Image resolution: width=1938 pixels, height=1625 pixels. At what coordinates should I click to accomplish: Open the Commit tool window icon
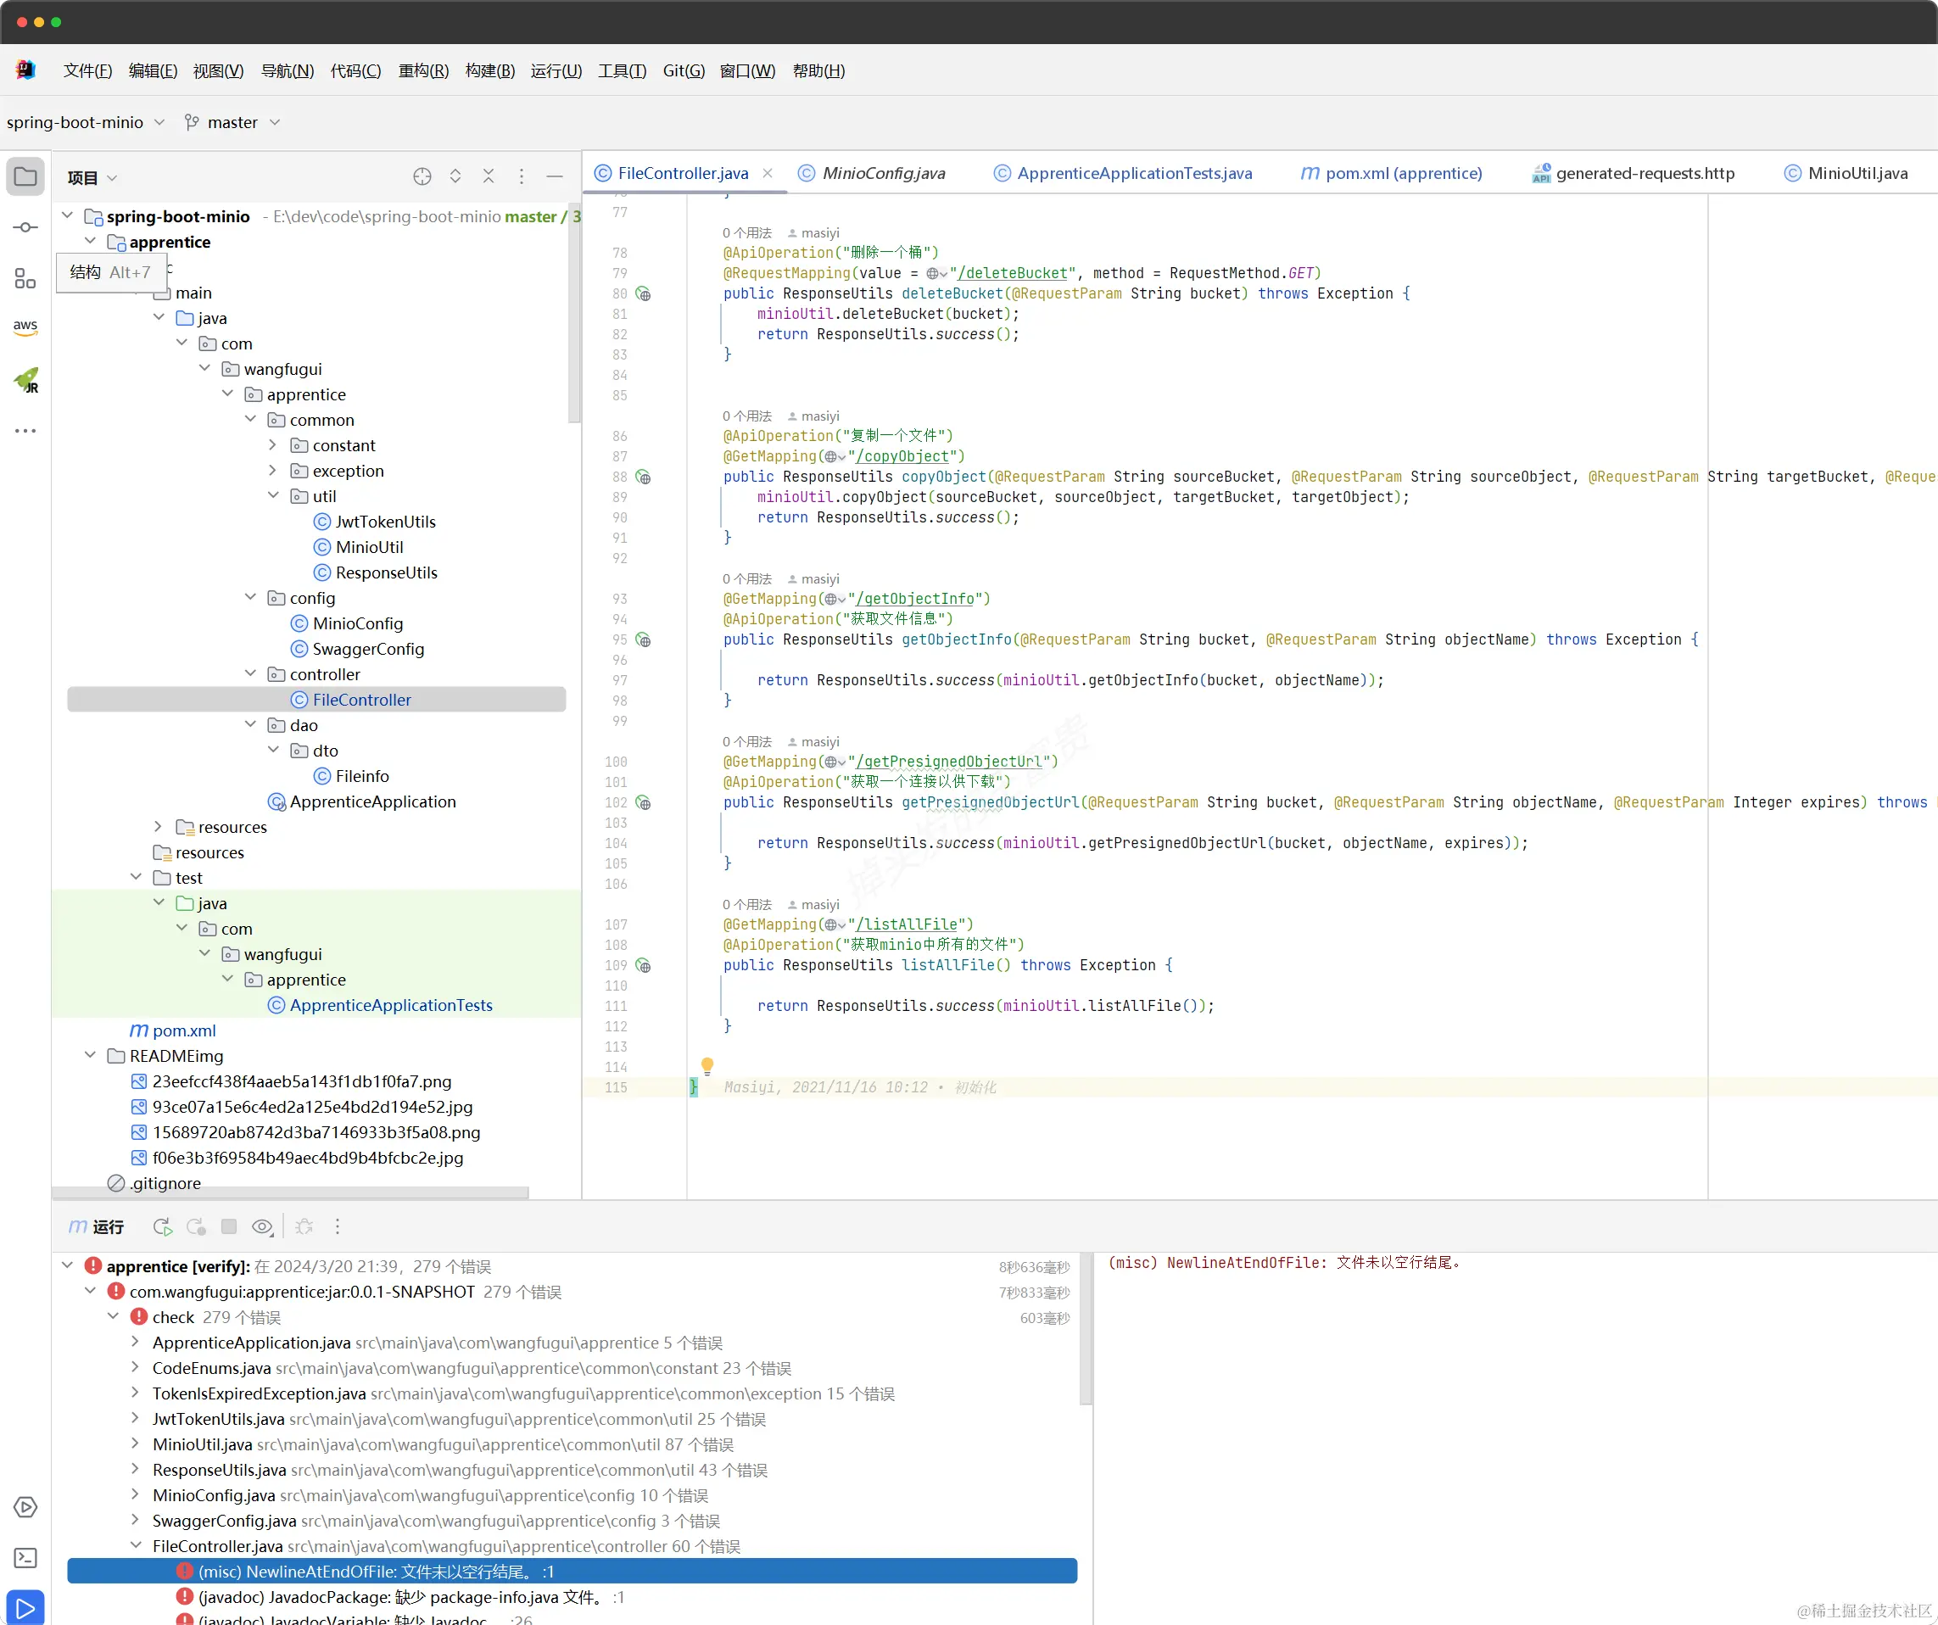25,227
